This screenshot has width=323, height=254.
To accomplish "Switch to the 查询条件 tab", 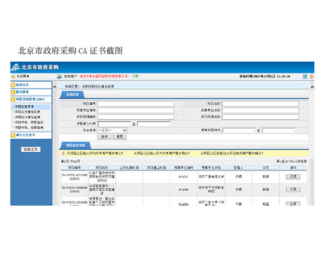I will (72, 95).
